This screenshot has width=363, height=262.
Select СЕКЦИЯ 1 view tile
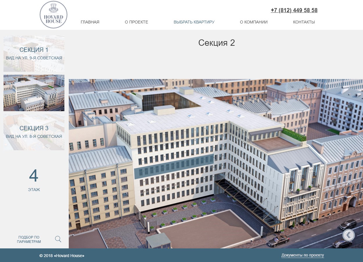click(x=34, y=54)
